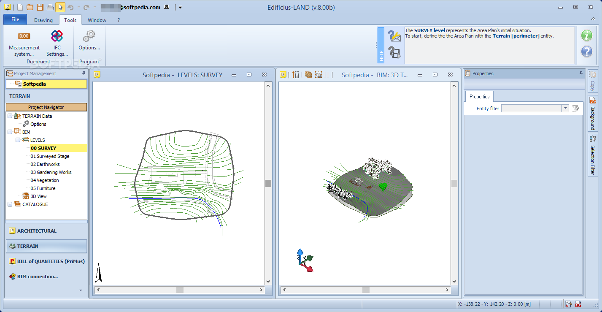Select 02 Earthworks level
Screen dimensions: 602x312
point(45,164)
